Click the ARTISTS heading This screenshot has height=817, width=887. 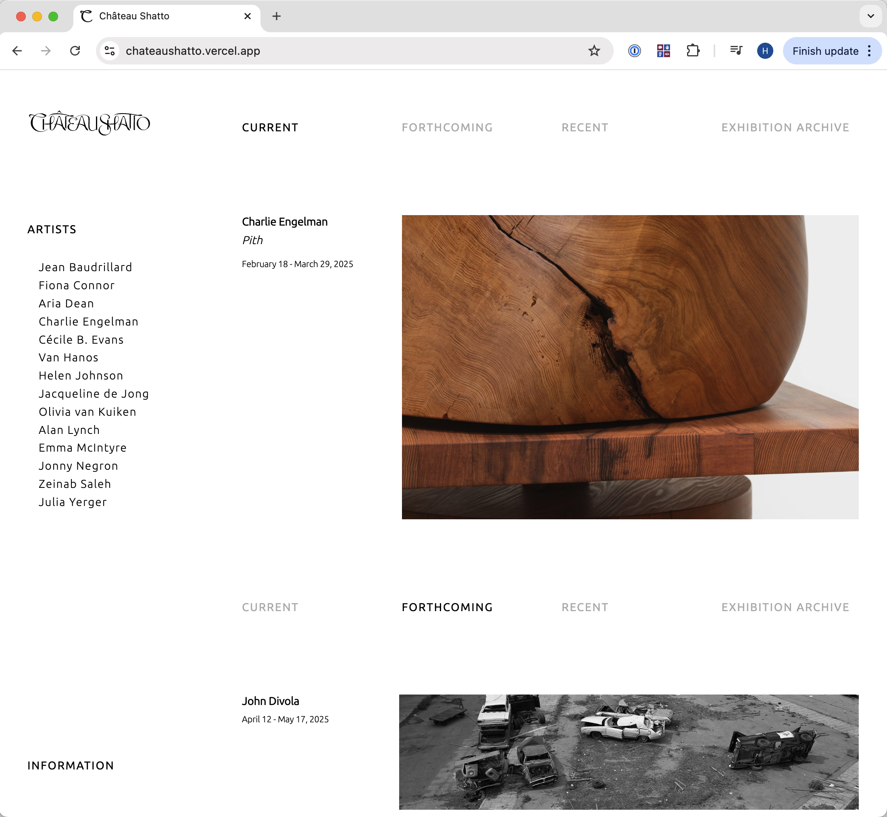point(52,229)
